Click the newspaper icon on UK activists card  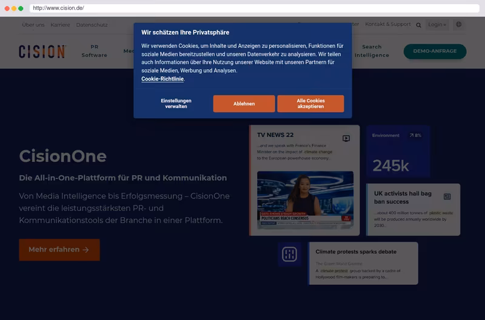click(447, 196)
